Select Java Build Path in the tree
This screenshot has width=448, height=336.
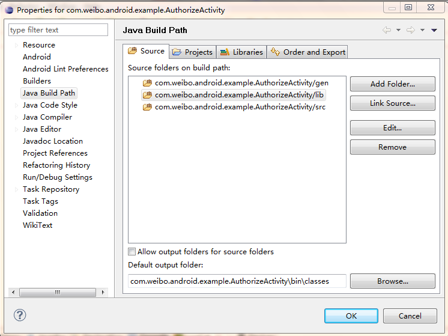49,93
